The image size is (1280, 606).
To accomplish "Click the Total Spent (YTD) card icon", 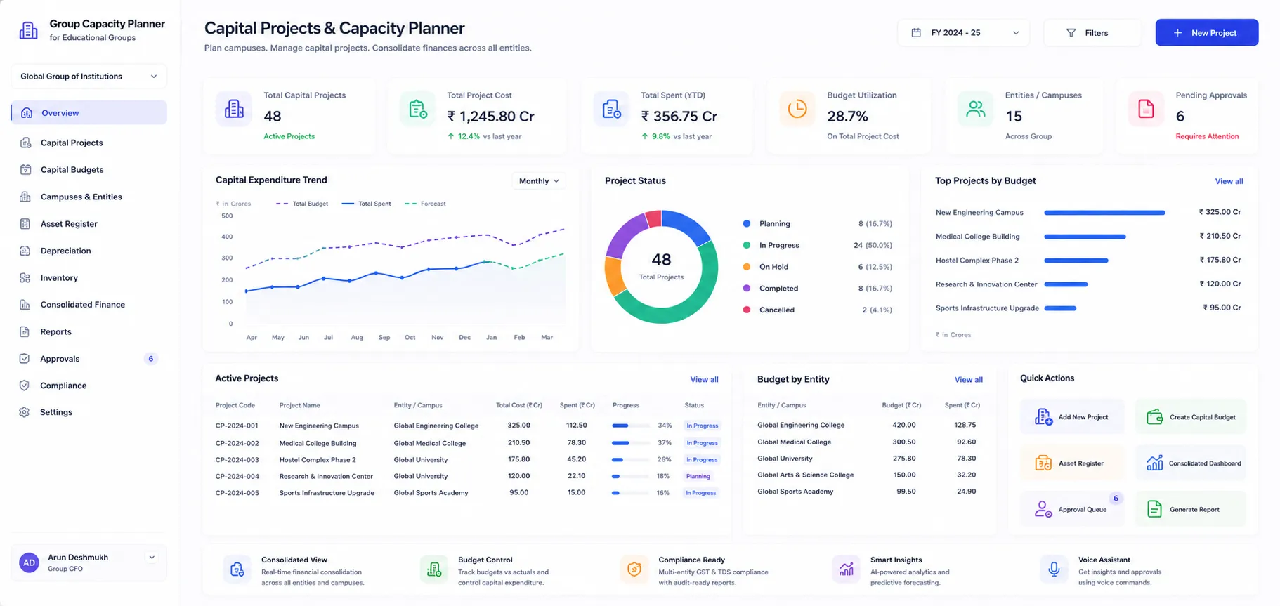I will pos(611,109).
